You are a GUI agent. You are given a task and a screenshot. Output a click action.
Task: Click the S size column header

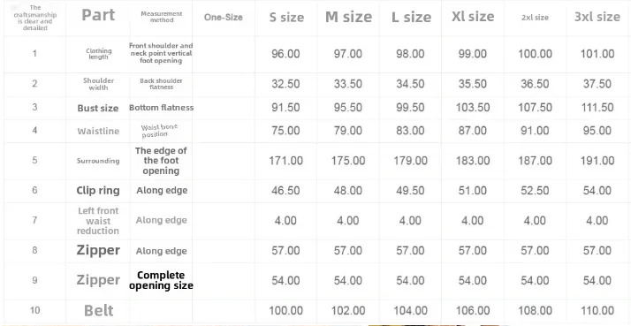[x=285, y=18]
